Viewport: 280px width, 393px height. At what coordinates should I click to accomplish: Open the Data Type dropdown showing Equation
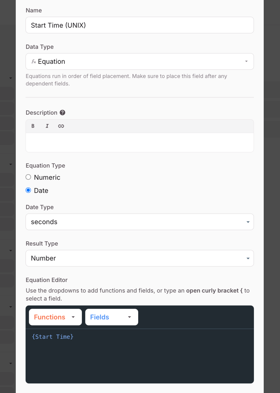tap(140, 61)
